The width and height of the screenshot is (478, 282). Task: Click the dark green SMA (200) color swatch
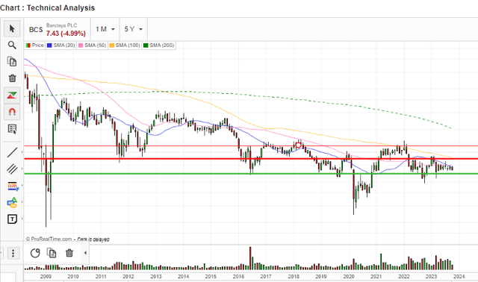click(146, 46)
